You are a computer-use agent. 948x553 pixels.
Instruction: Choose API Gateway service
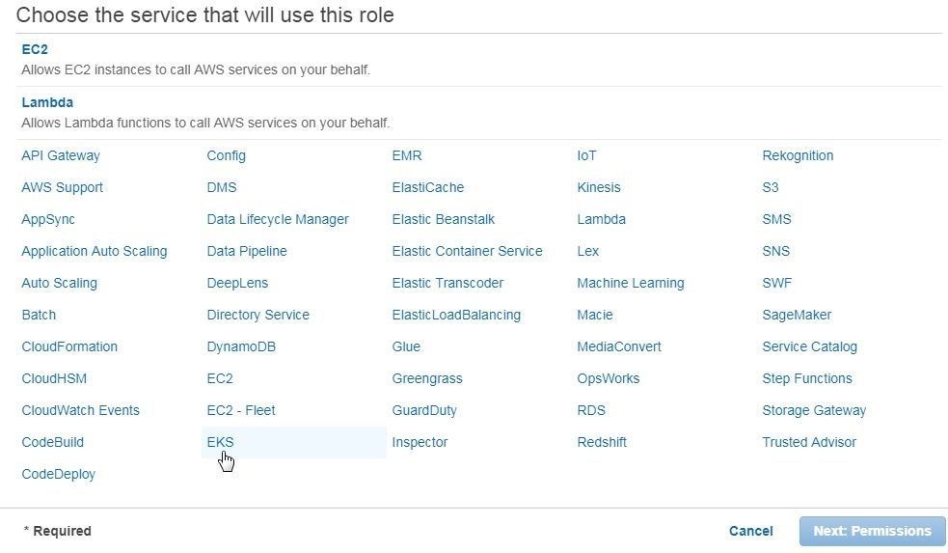(61, 155)
